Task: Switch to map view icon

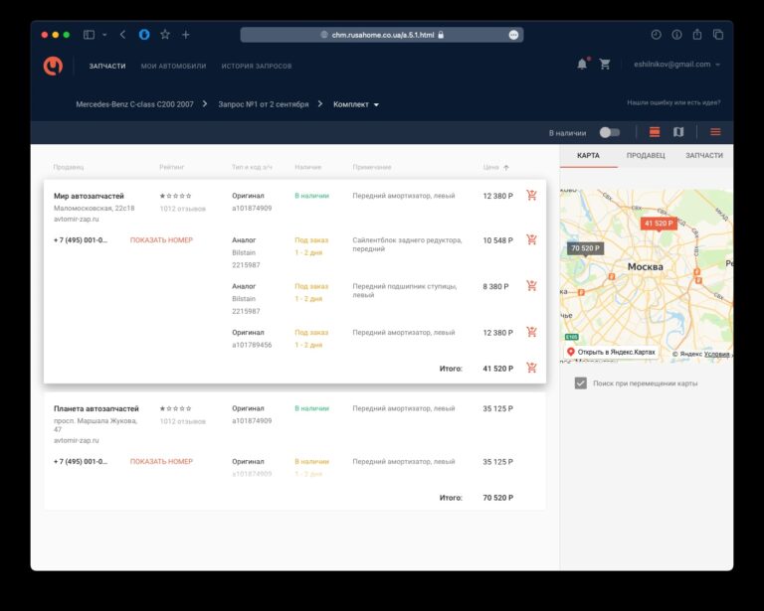Action: (x=678, y=132)
